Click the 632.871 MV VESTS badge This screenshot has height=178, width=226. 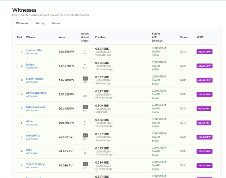point(205,66)
